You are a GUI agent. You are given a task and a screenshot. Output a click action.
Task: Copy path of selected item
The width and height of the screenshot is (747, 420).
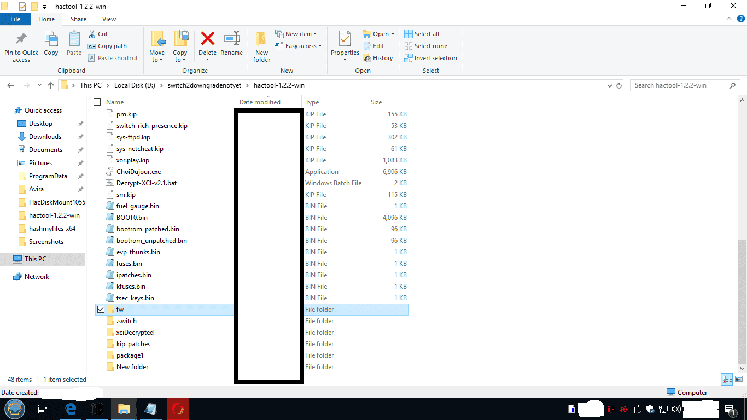click(107, 46)
